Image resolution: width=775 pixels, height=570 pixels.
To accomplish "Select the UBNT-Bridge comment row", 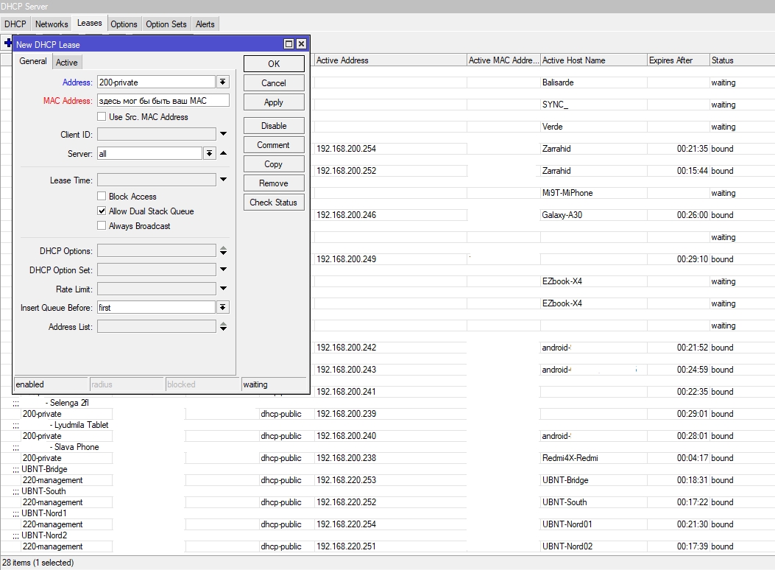I will [x=44, y=469].
